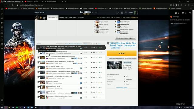Open the Windows Start menu
Screen dimensions: 194x109
click(x=2, y=107)
